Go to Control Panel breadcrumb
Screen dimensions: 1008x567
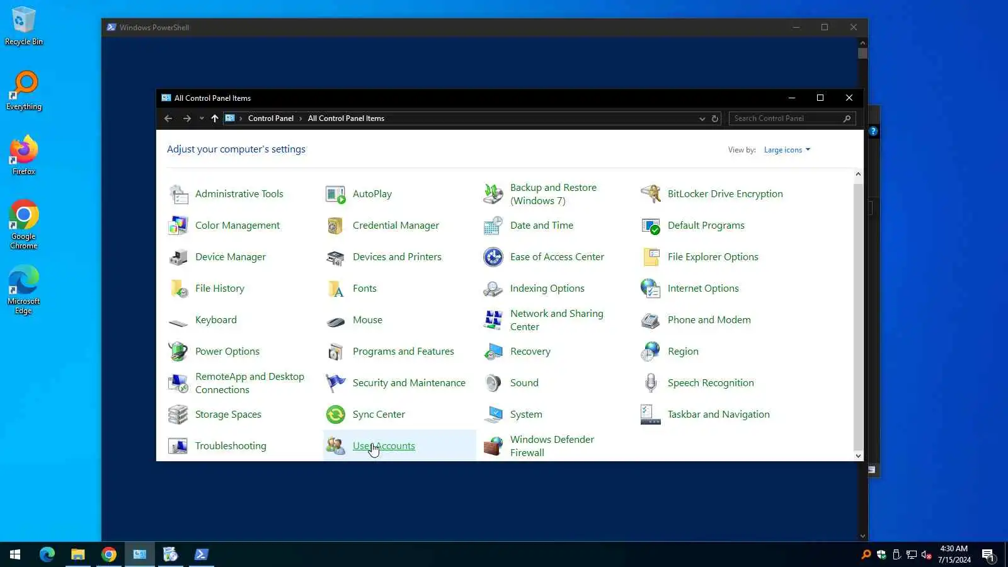(271, 118)
